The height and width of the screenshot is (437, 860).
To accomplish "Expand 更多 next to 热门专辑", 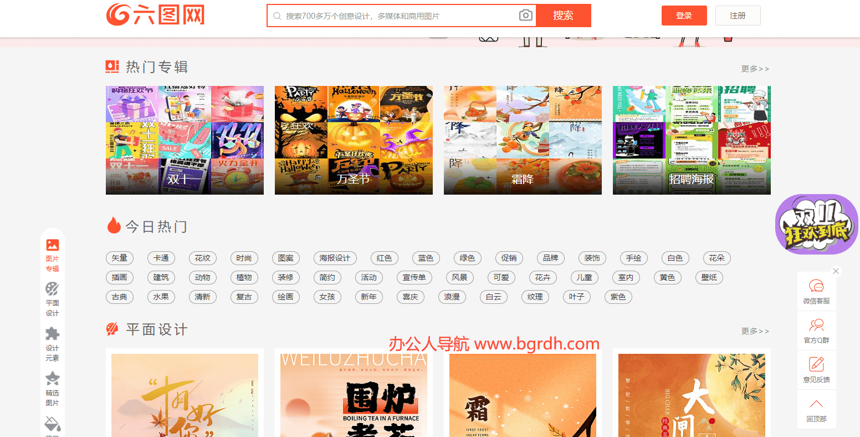I will tap(755, 69).
